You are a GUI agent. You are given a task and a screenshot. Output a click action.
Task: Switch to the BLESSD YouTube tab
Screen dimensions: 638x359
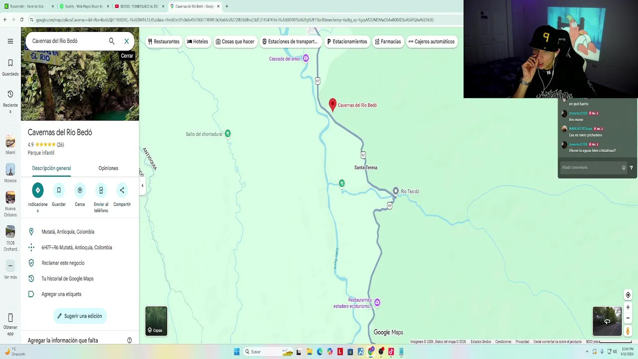138,6
